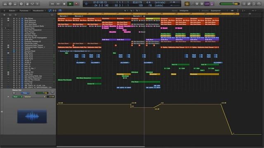Open the Media Browser icon

pos(259,4)
